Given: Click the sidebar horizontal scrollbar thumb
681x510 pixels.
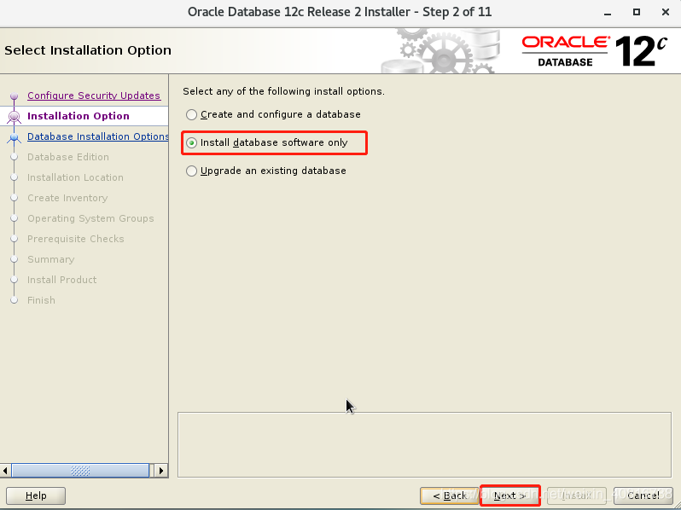Looking at the screenshot, I should click(x=80, y=471).
